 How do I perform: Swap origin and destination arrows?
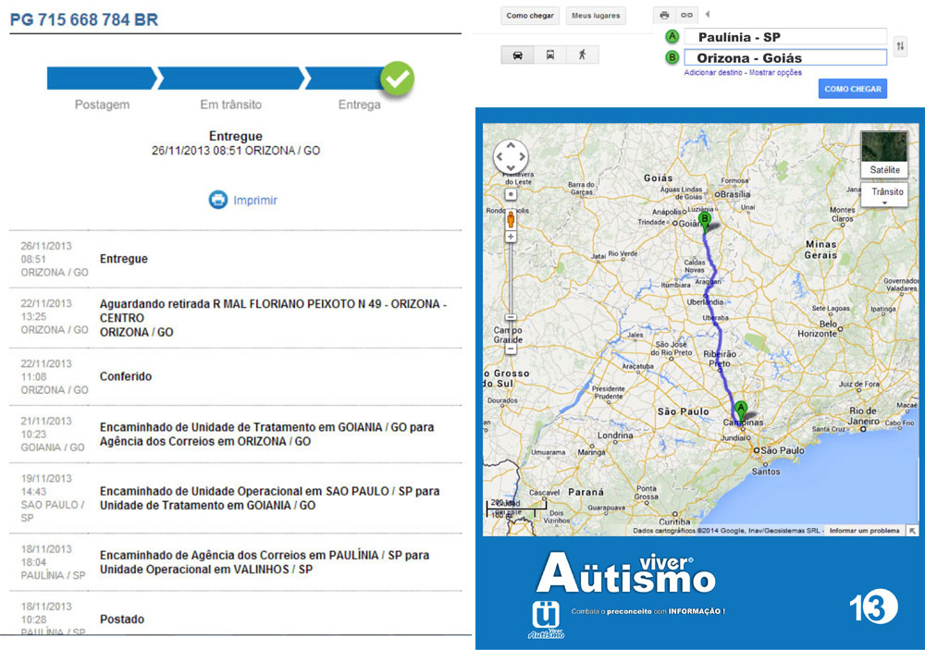[900, 46]
